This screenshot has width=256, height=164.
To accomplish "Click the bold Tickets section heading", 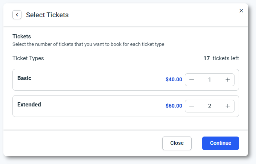I will [21, 36].
